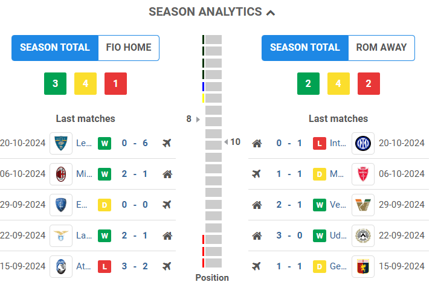Click the Lecce club crest icon
The width and height of the screenshot is (438, 282).
61,144
